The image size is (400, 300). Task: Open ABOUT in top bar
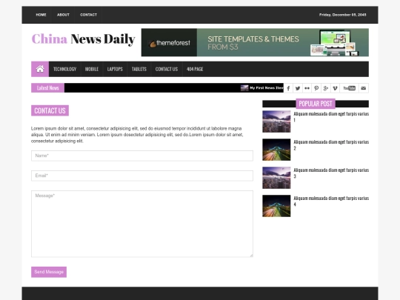(x=63, y=15)
